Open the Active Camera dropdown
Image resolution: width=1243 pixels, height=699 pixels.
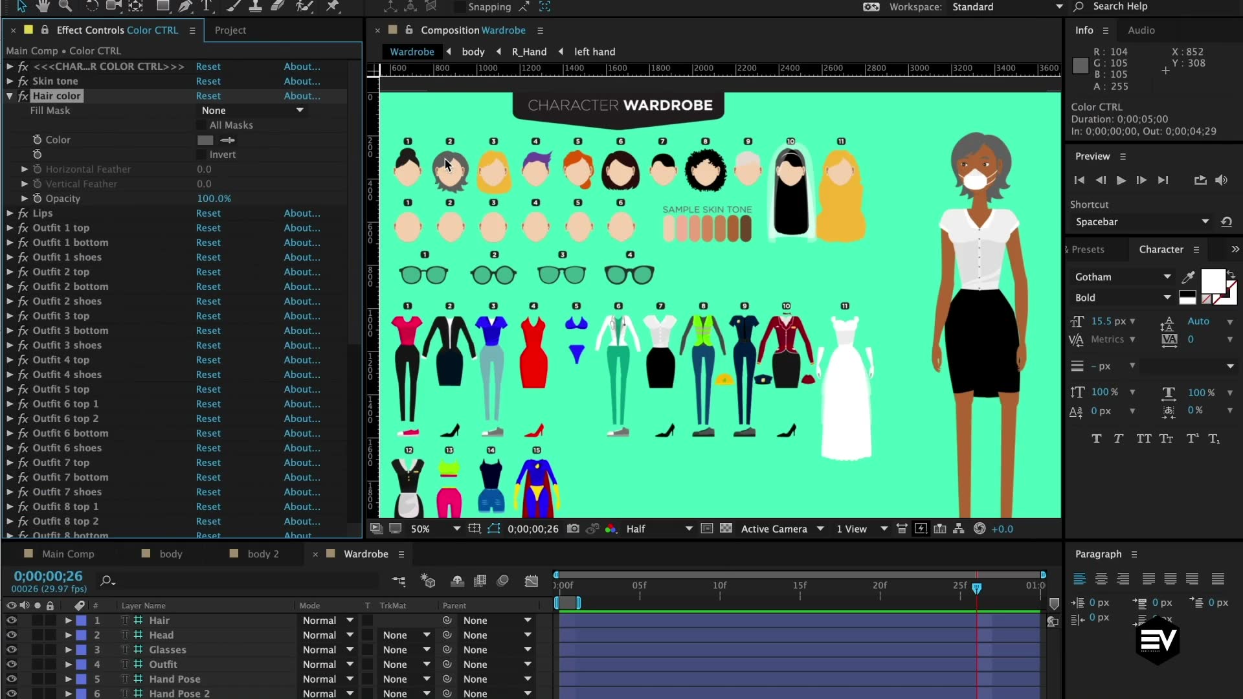click(x=781, y=529)
